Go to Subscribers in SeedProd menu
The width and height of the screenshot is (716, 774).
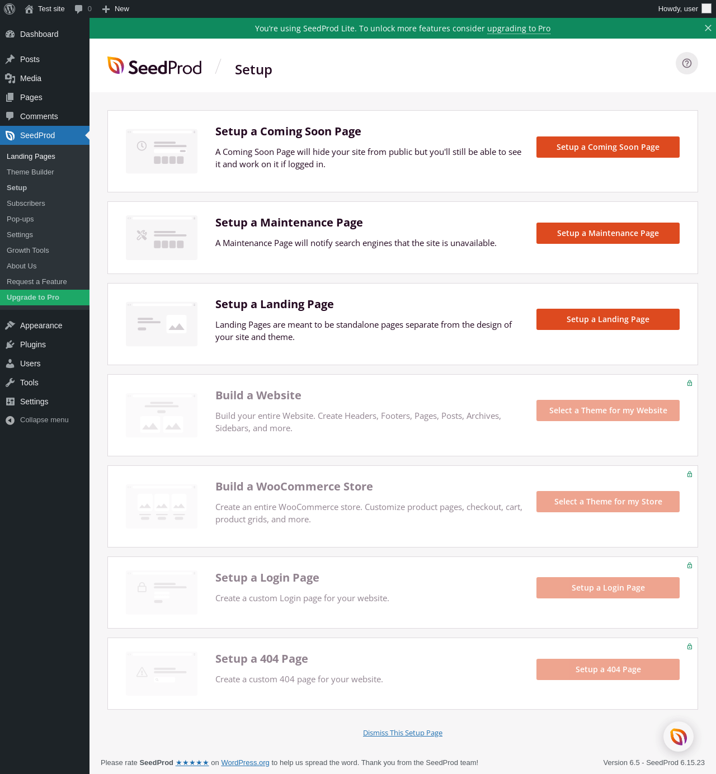point(26,204)
